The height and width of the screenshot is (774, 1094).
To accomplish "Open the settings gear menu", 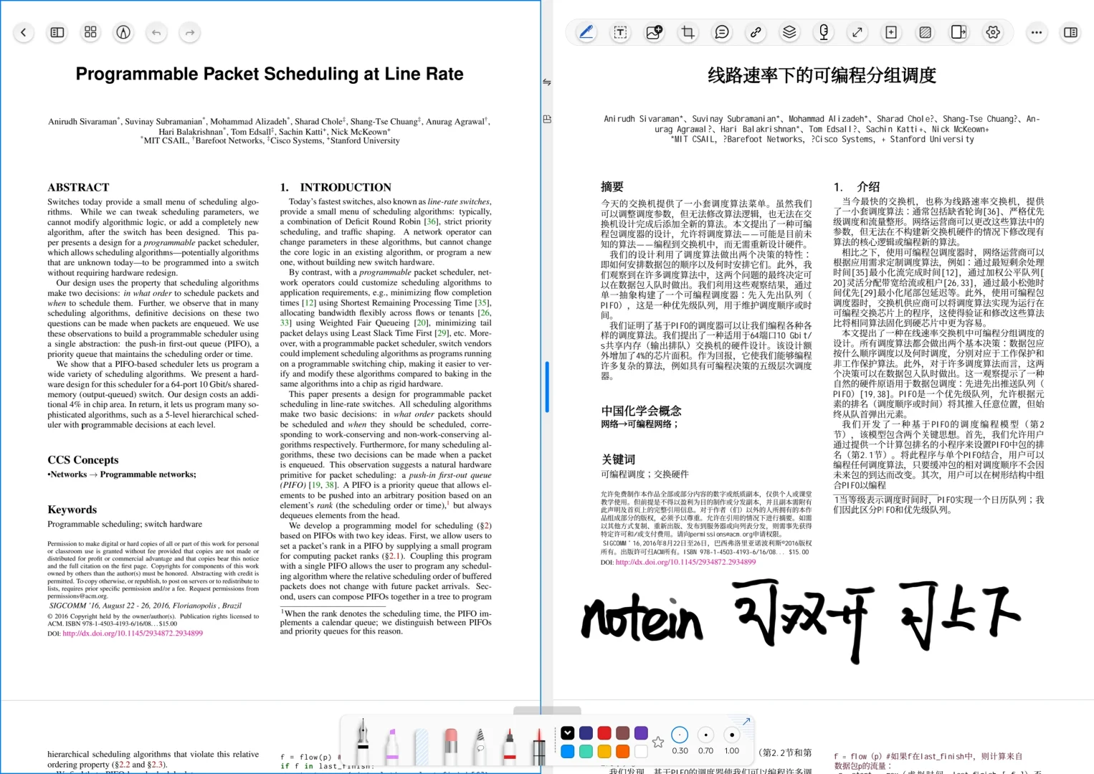I will (x=993, y=32).
